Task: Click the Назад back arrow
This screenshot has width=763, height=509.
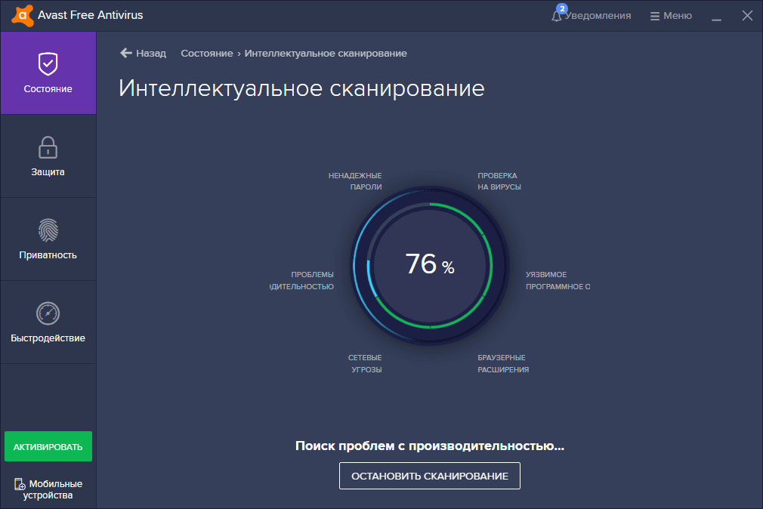Action: [125, 53]
